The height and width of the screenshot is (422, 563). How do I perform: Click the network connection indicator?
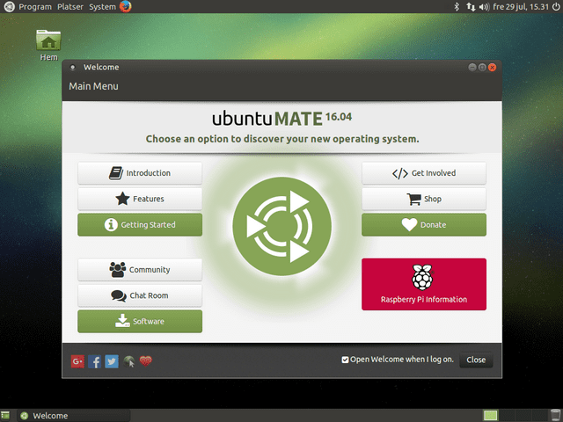point(471,6)
